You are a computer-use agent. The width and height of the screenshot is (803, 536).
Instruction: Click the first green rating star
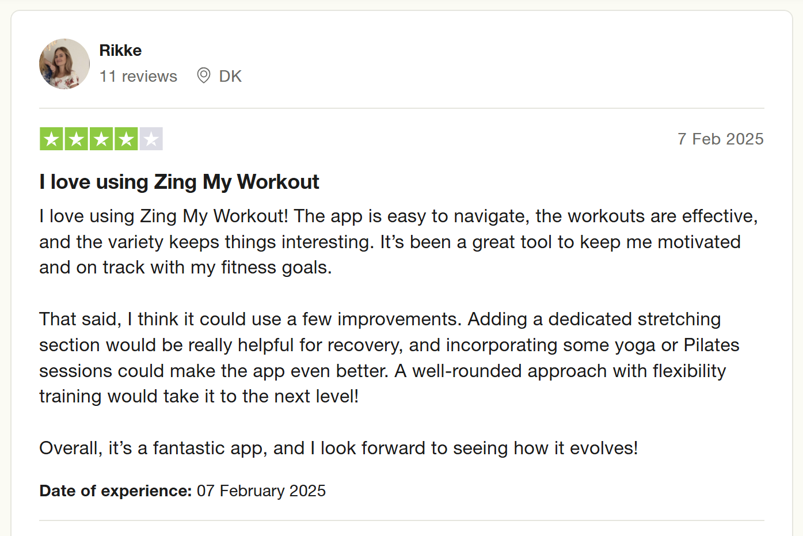pos(52,139)
